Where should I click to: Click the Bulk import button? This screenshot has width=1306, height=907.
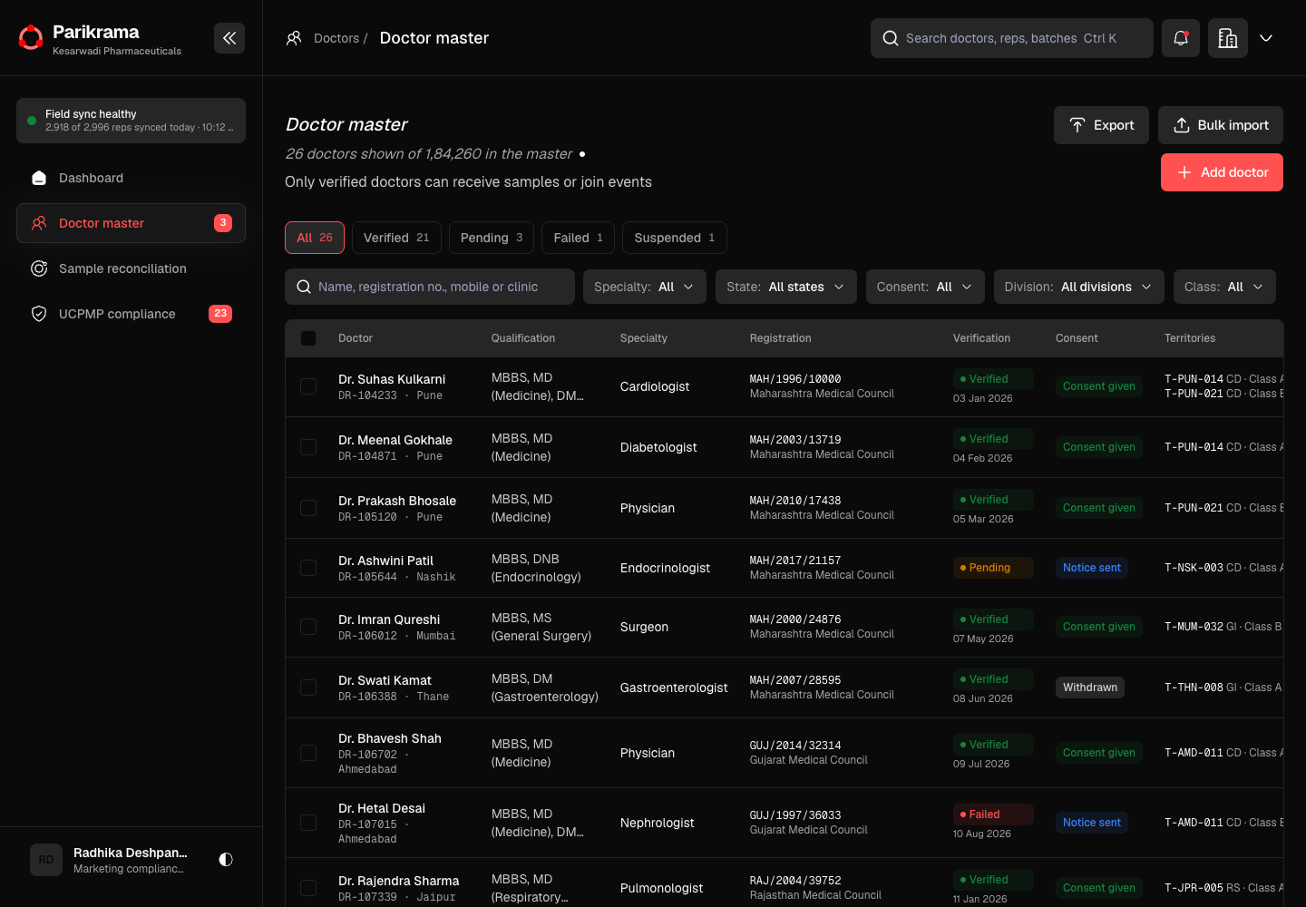(1221, 125)
